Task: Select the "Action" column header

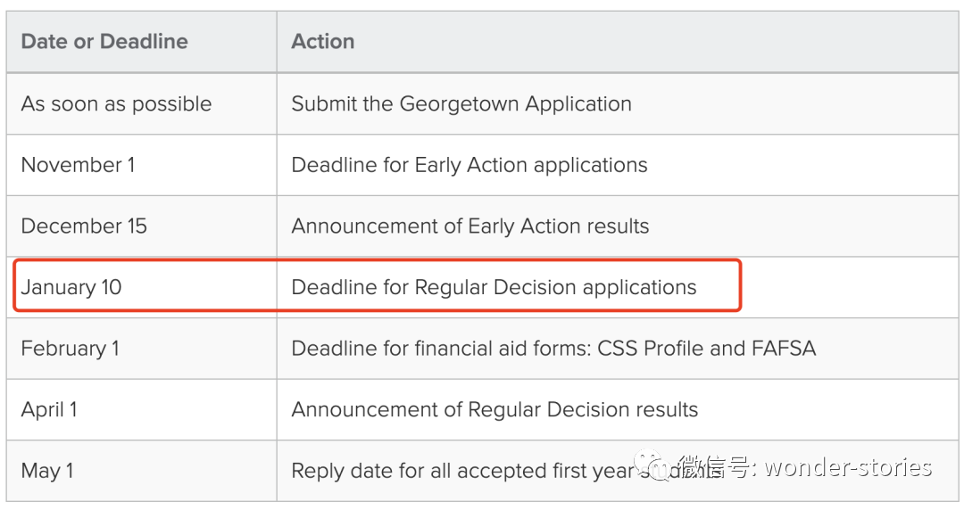Action: click(322, 42)
